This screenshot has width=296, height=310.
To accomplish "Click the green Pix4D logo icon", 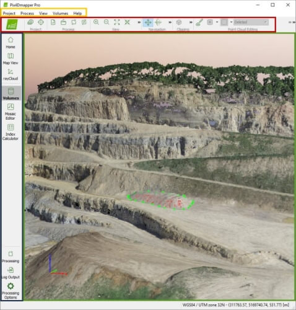I will (12, 24).
